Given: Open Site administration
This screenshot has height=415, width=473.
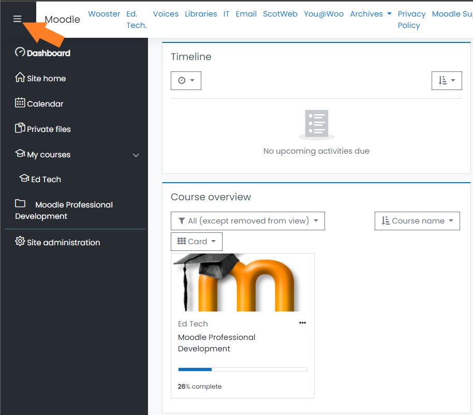Looking at the screenshot, I should click(63, 243).
